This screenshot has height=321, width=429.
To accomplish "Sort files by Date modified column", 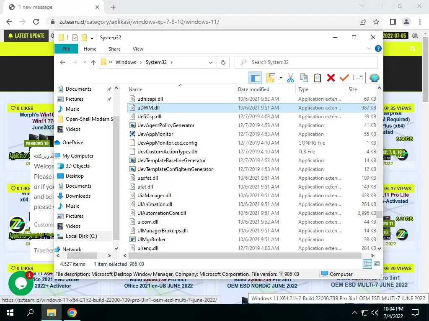I will pyautogui.click(x=265, y=89).
